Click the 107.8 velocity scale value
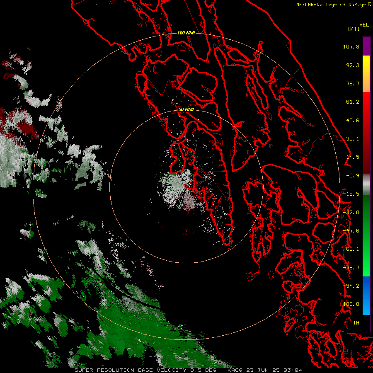 (x=351, y=46)
